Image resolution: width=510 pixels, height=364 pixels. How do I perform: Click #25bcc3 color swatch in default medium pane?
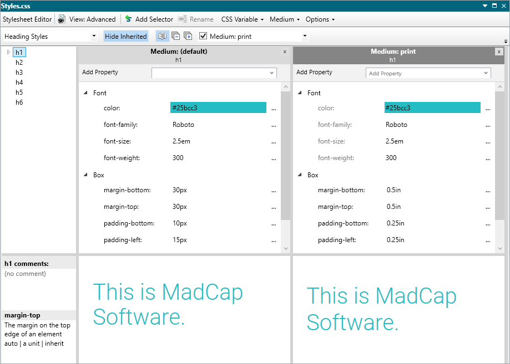pos(218,108)
